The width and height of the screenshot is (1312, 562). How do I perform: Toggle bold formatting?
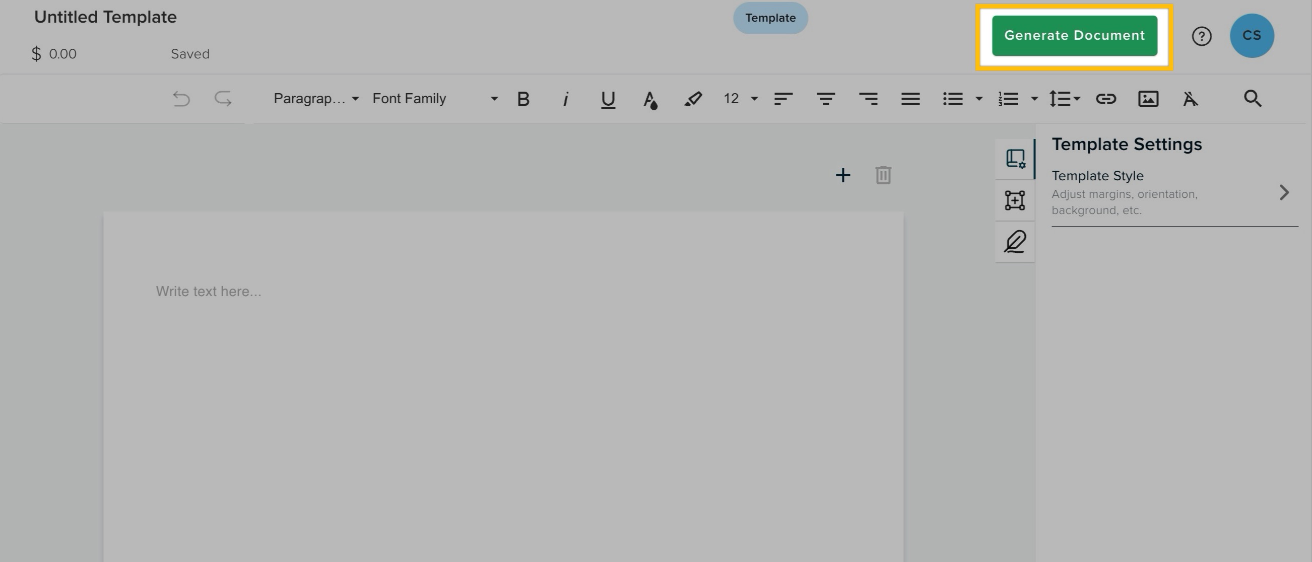[523, 99]
